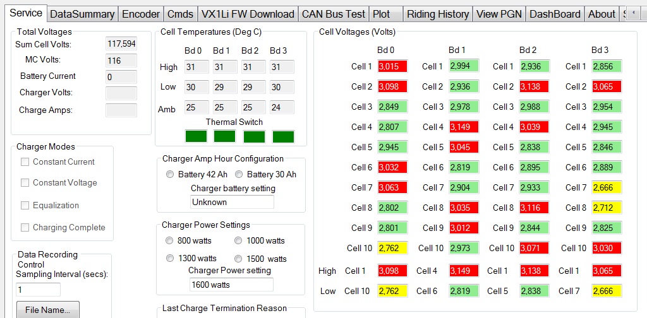The height and width of the screenshot is (318, 647).
Task: Toggle the Equalization checkbox
Action: coord(25,206)
